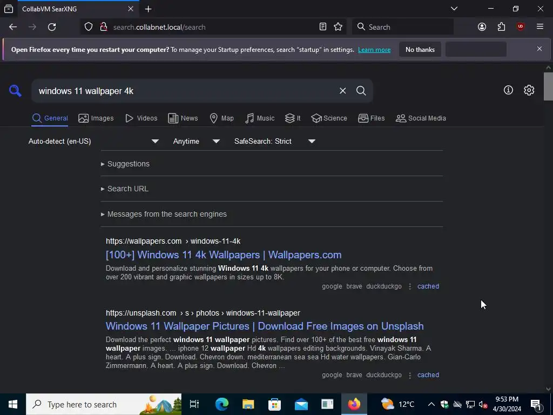Dismiss the startup notification bar
553x415 pixels.
point(539,49)
